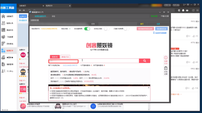This screenshot has height=113, width=202.
Task: Open the skin/settings icon in title bar
Action: (188, 5)
